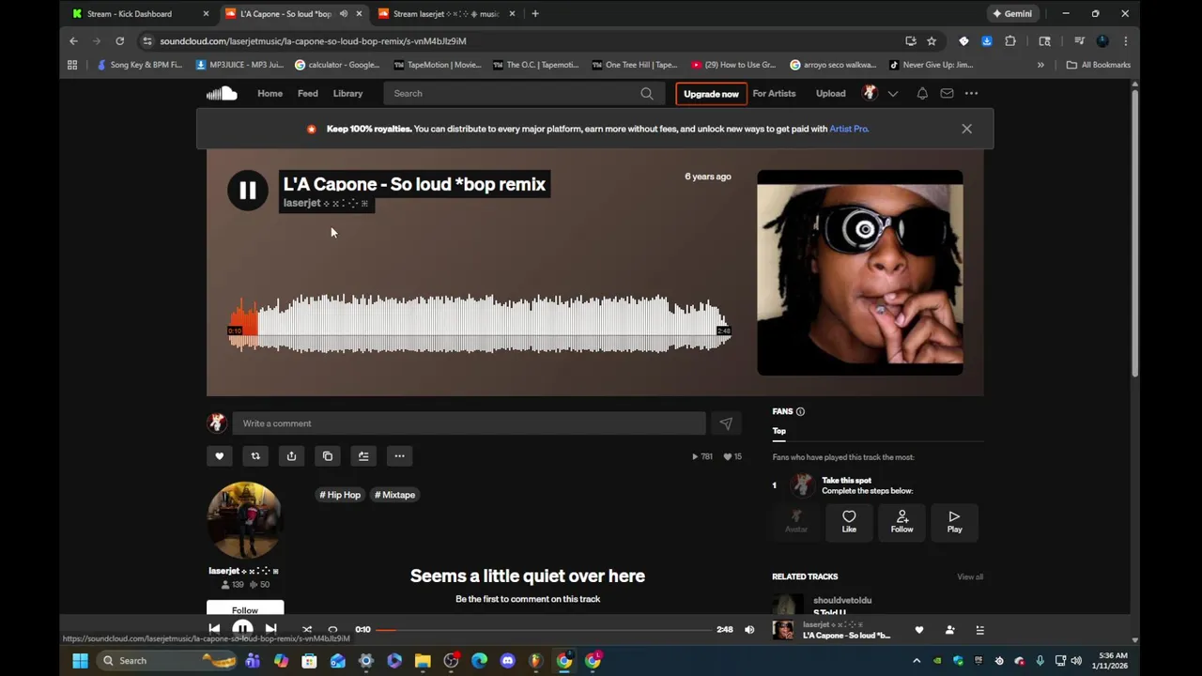
Task: Open a new browser tab
Action: pos(535,14)
